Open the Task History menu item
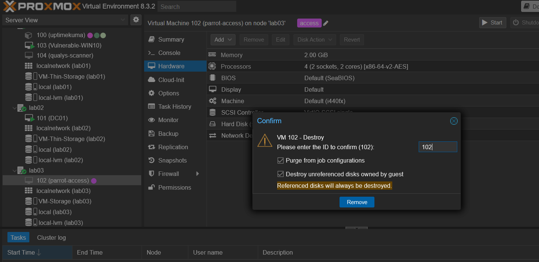539x262 pixels. (x=175, y=107)
